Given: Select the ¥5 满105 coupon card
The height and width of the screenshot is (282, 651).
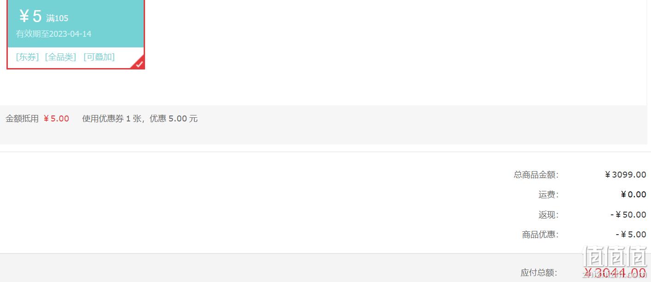Looking at the screenshot, I should [76, 35].
